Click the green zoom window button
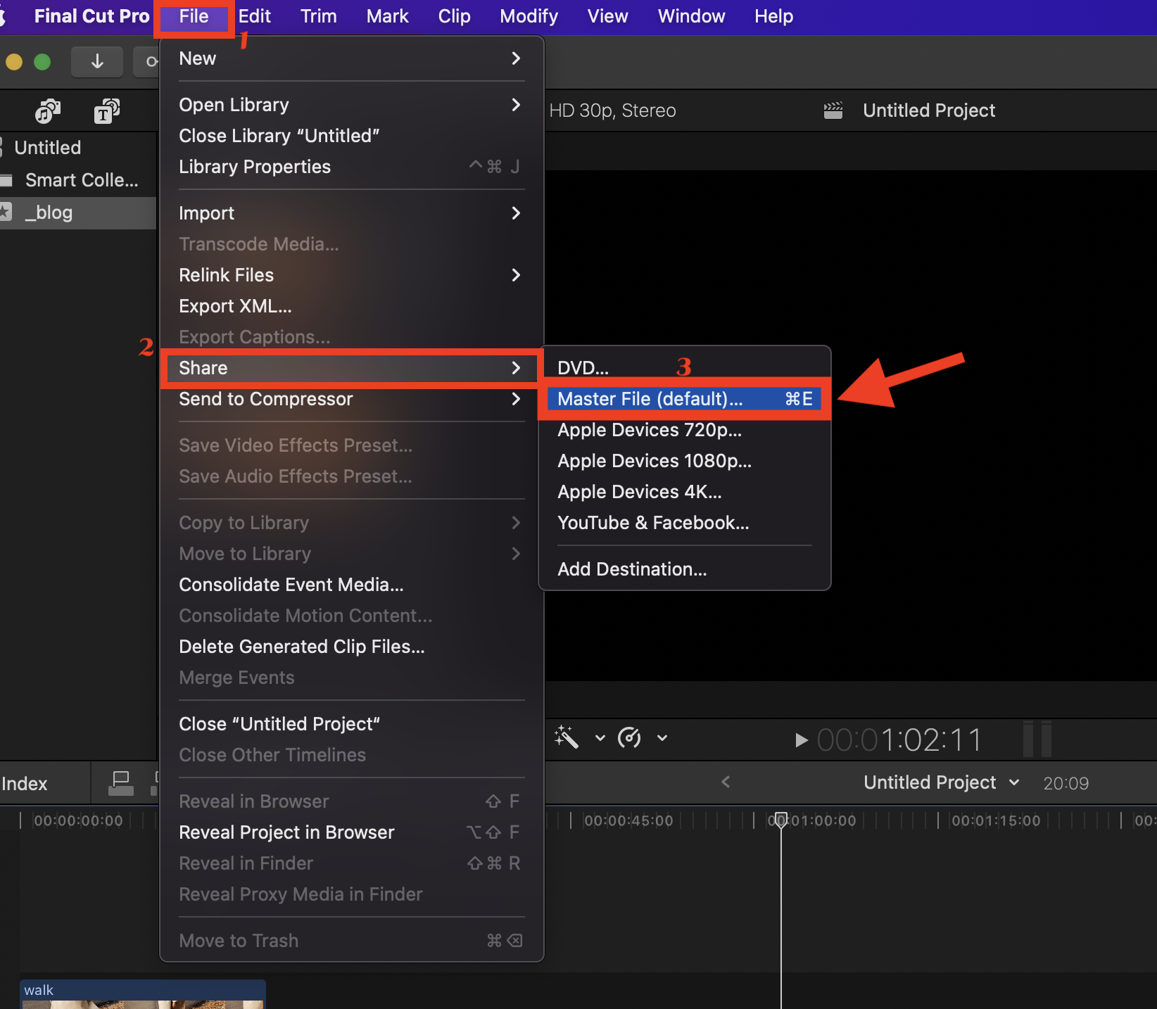Screen dimensions: 1157x1009 [x=42, y=62]
